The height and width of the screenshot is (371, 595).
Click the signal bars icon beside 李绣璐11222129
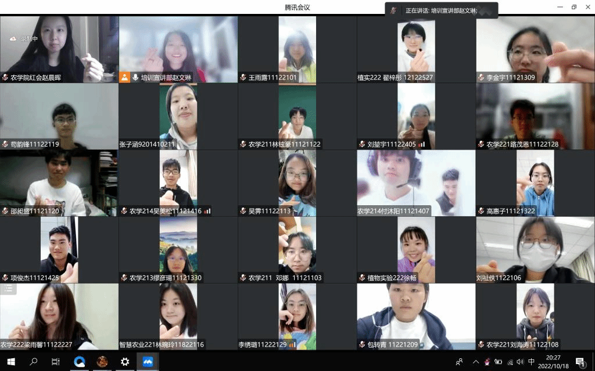coord(292,344)
